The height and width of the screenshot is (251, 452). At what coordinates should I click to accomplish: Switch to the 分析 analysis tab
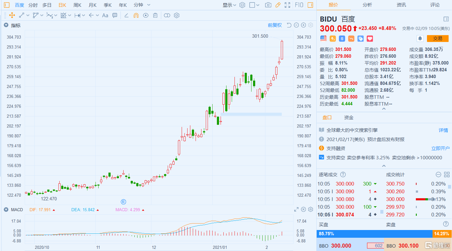coord(367,5)
